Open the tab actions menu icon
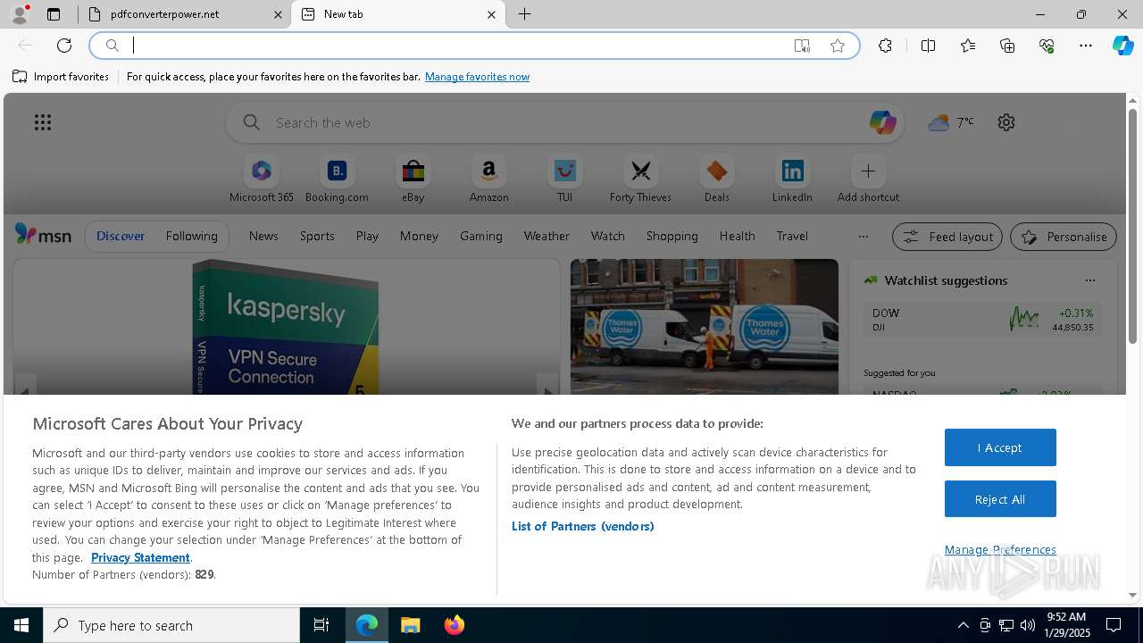This screenshot has width=1143, height=643. pos(54,14)
